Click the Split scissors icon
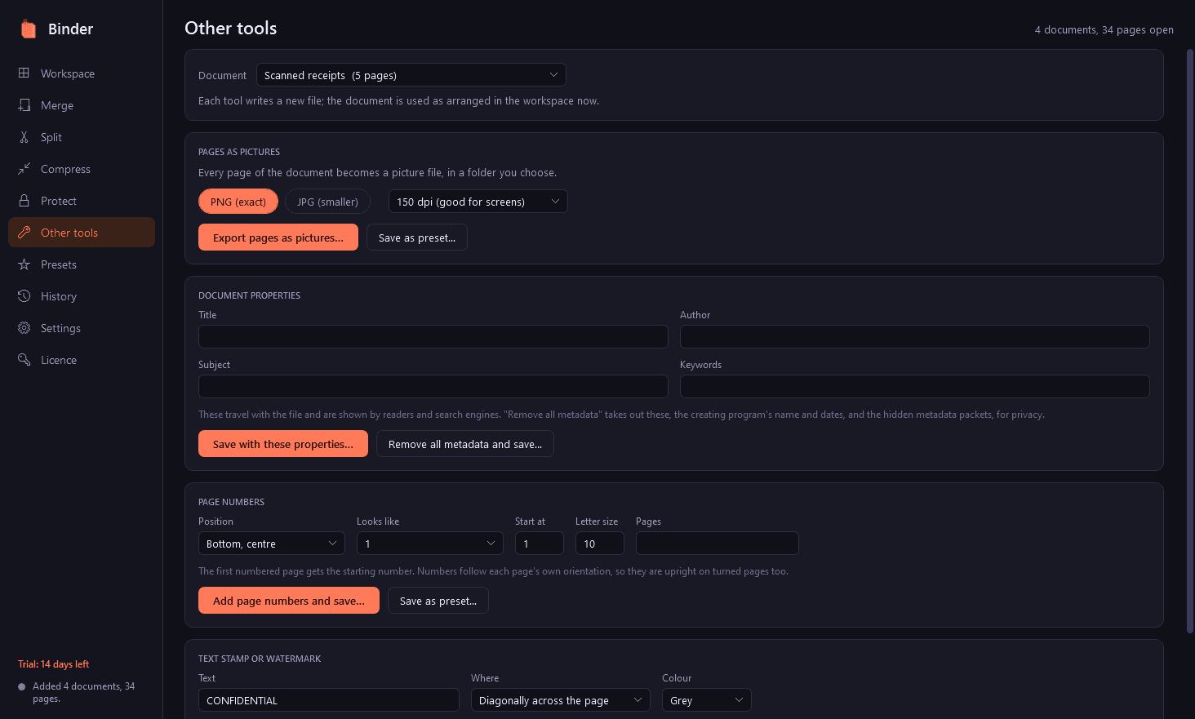Screen dimensions: 1195x719 point(24,137)
